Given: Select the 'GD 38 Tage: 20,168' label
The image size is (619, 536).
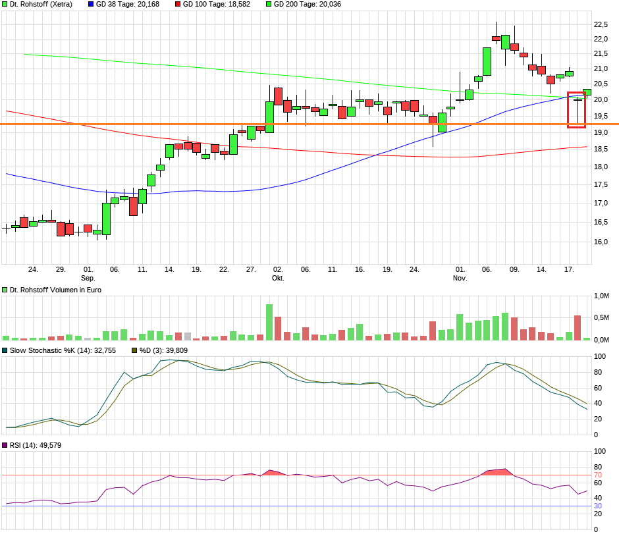Looking at the screenshot, I should pyautogui.click(x=128, y=5).
